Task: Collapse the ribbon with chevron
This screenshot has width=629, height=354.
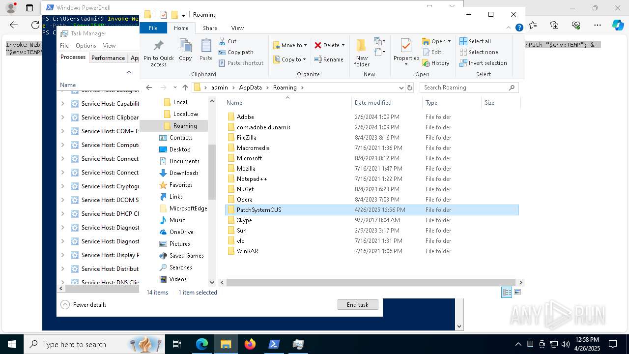Action: [x=510, y=28]
